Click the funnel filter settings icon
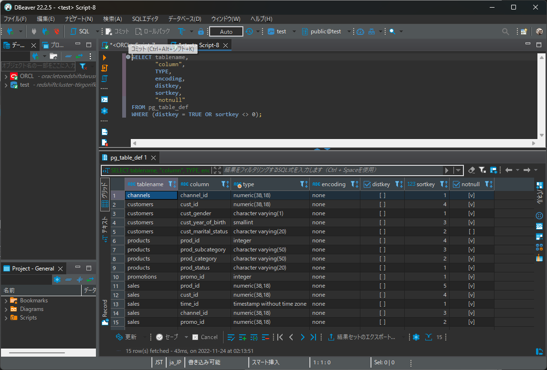The image size is (547, 370). click(482, 170)
